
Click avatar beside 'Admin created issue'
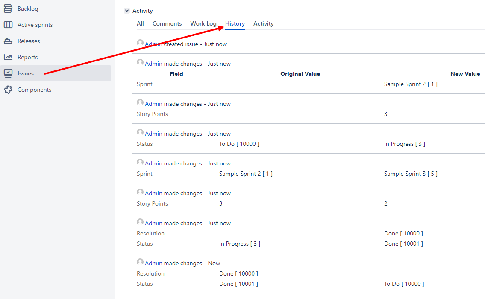140,43
